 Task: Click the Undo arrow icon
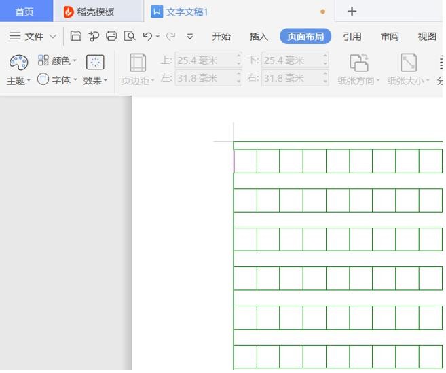click(147, 36)
